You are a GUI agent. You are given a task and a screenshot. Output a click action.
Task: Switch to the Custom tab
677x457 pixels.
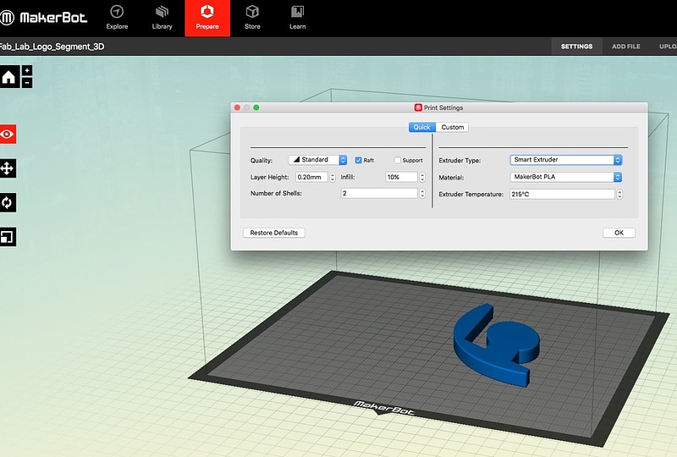pyautogui.click(x=452, y=127)
